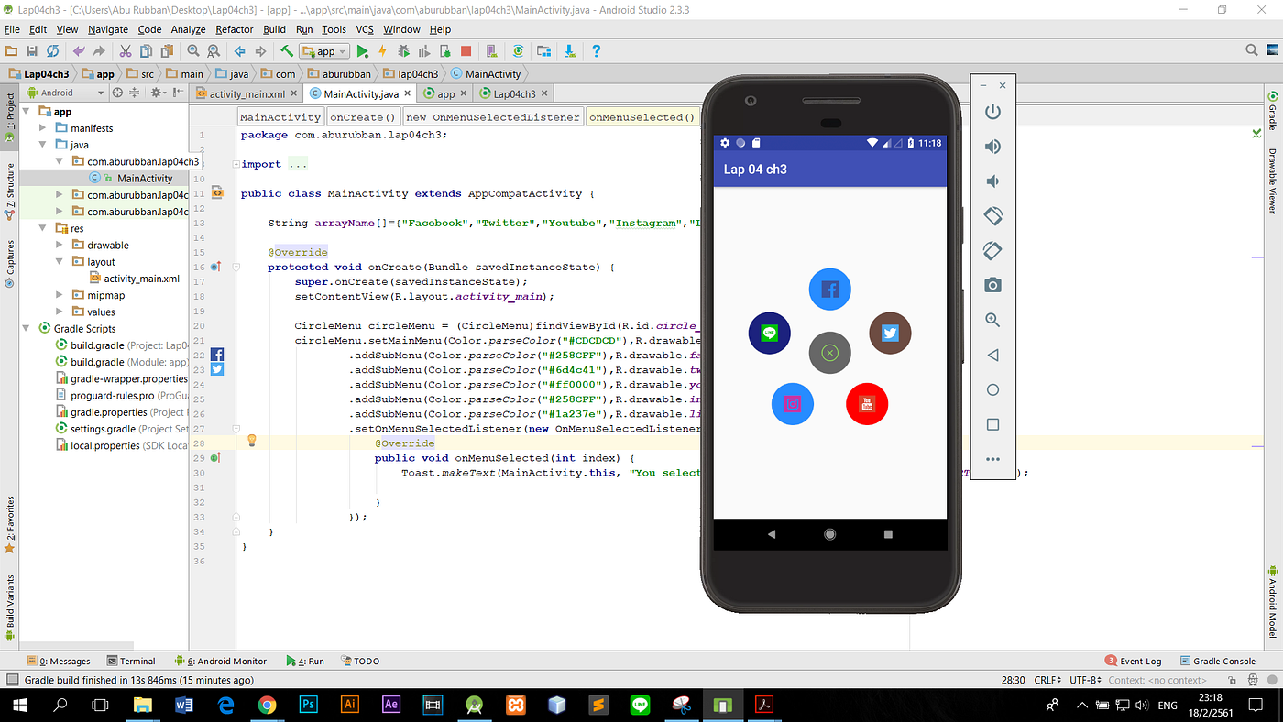Open the Event Log in the status bar

pos(1139,661)
